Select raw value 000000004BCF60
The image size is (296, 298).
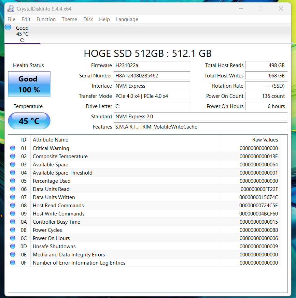coord(259,214)
